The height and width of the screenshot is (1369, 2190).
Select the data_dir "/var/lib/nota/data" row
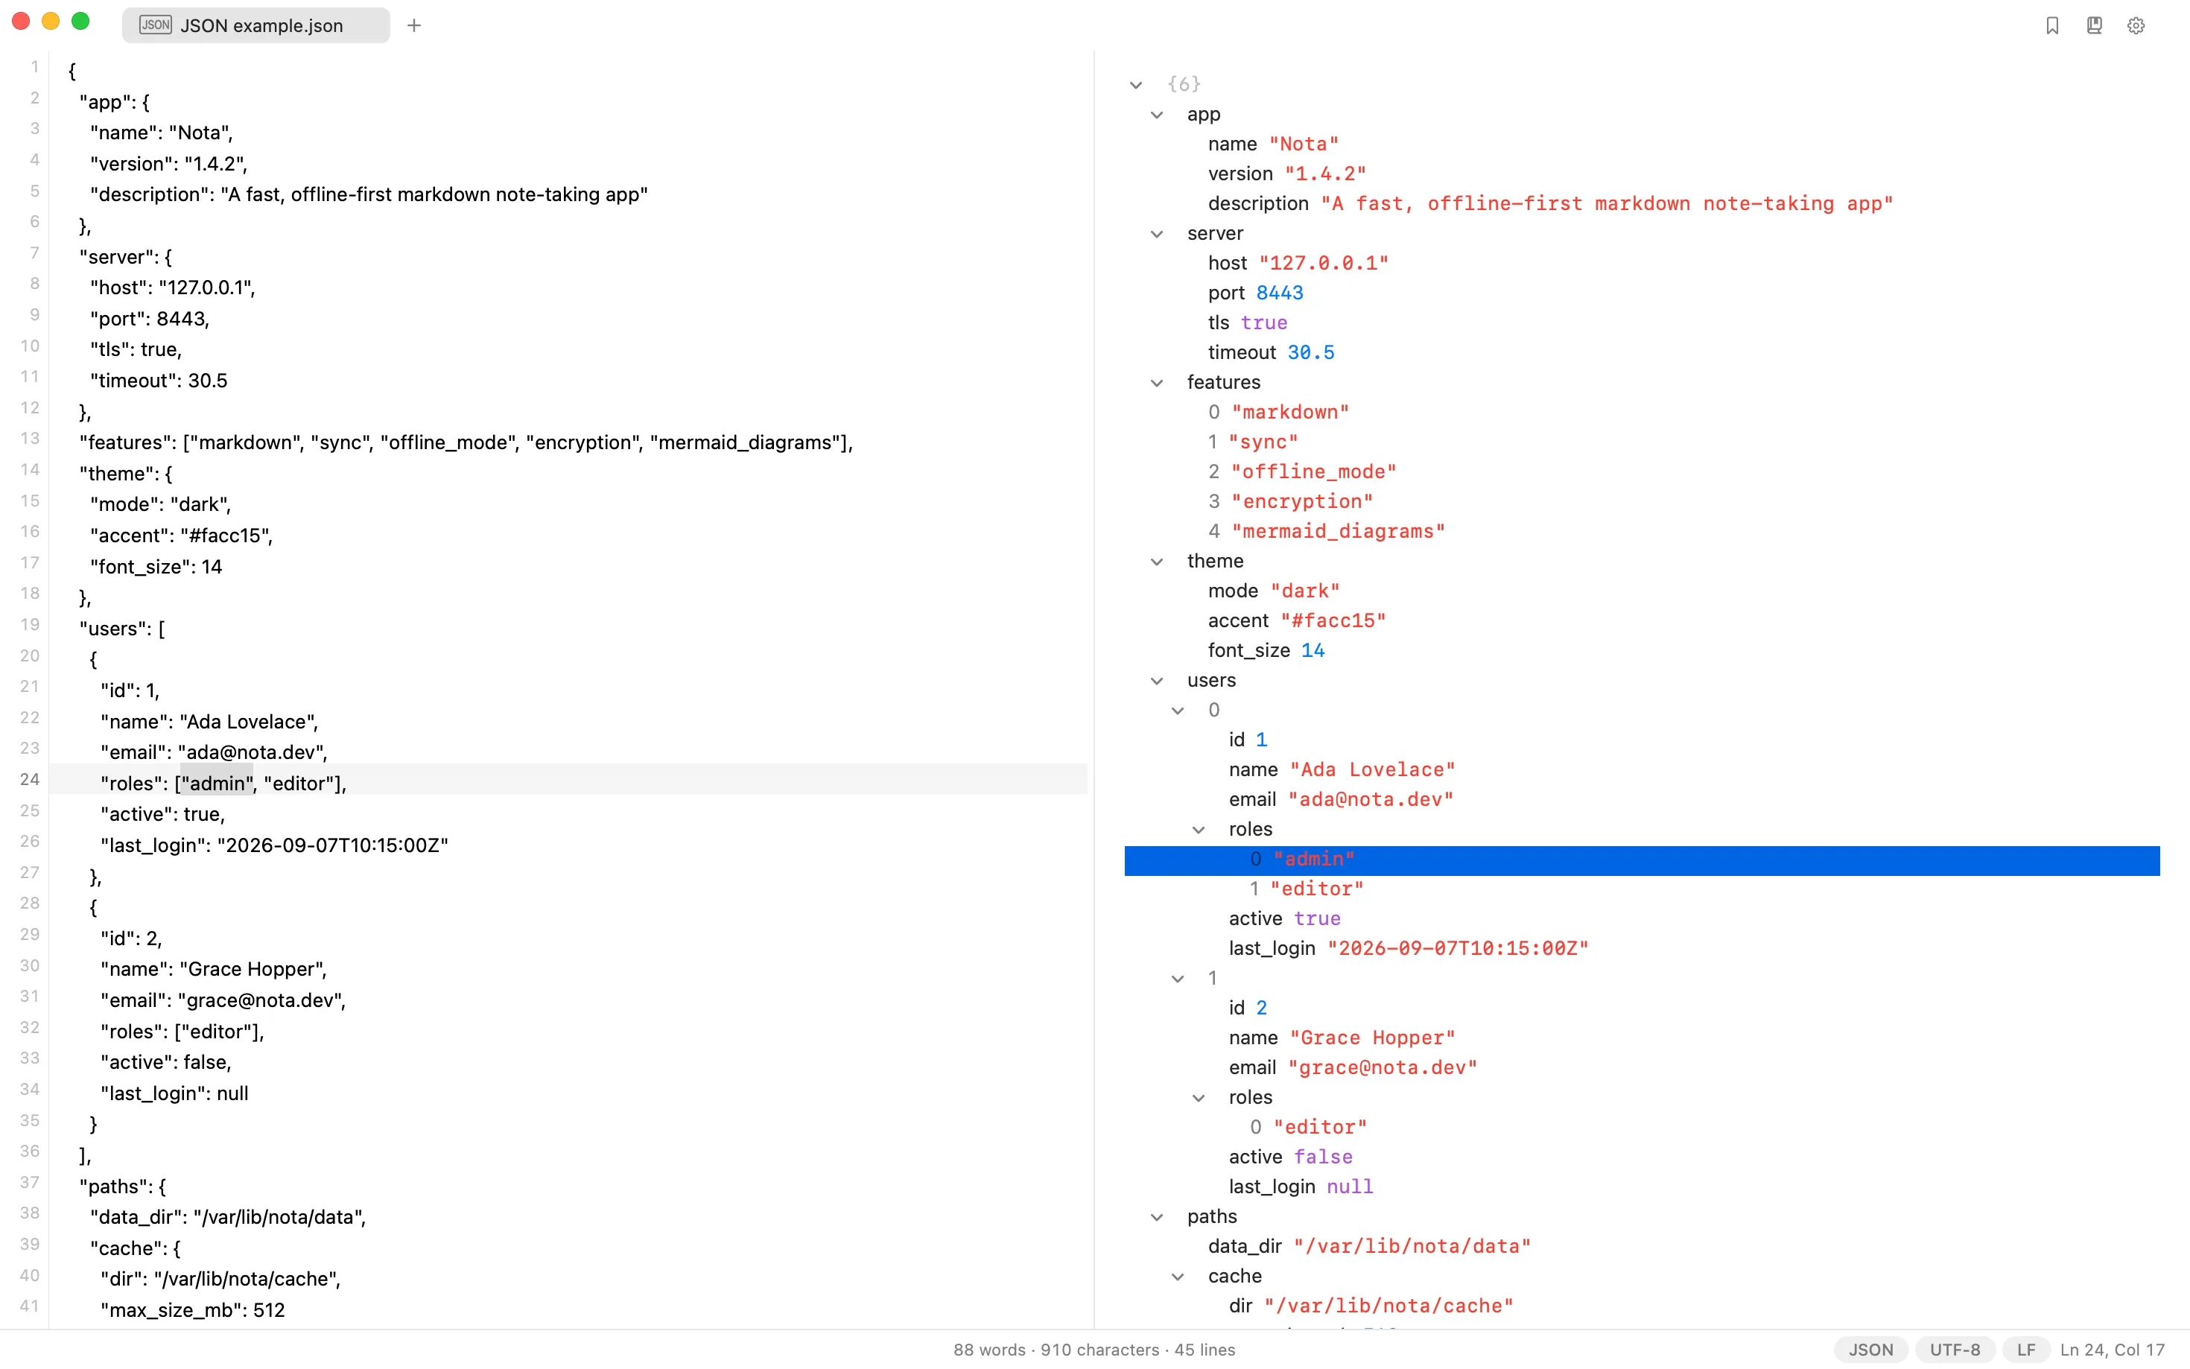click(x=1641, y=1247)
